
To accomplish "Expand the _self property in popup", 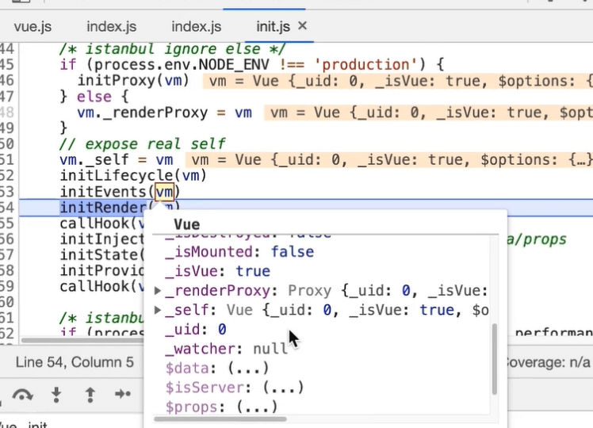I will click(x=158, y=310).
